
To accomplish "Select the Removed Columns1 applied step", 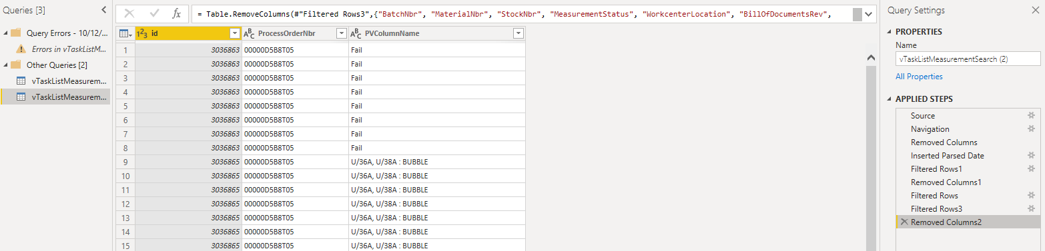I will (968, 182).
